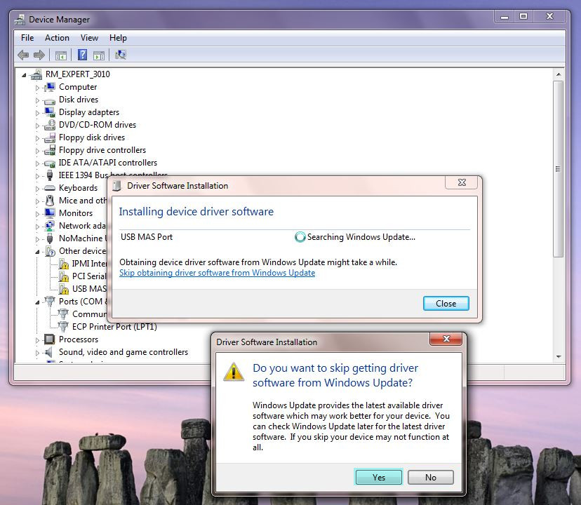Viewport: 581px width, 505px height.
Task: Click Yes to skip Windows Update
Action: [x=379, y=477]
